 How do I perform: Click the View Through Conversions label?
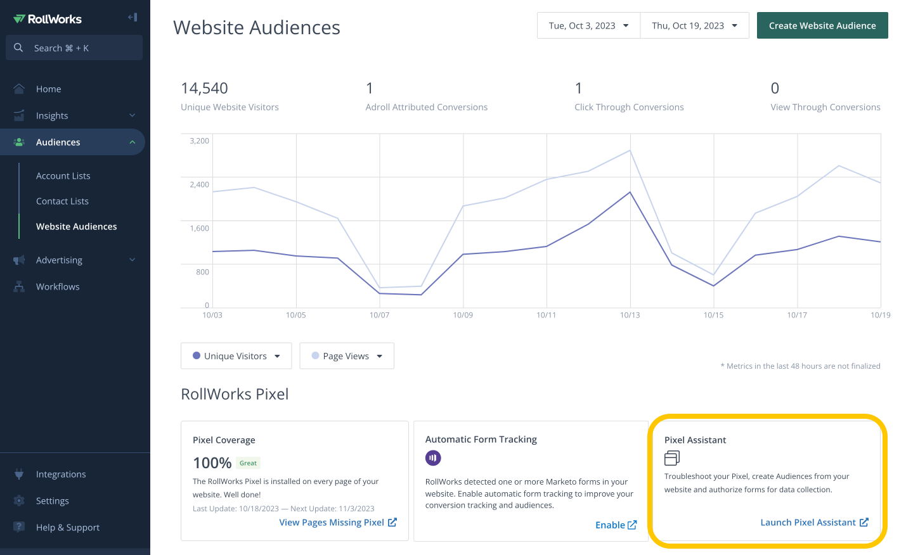coord(825,107)
